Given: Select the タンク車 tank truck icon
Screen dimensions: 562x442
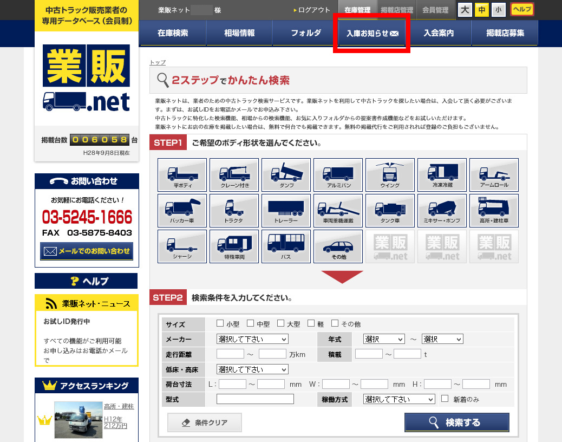Looking at the screenshot, I should [390, 211].
